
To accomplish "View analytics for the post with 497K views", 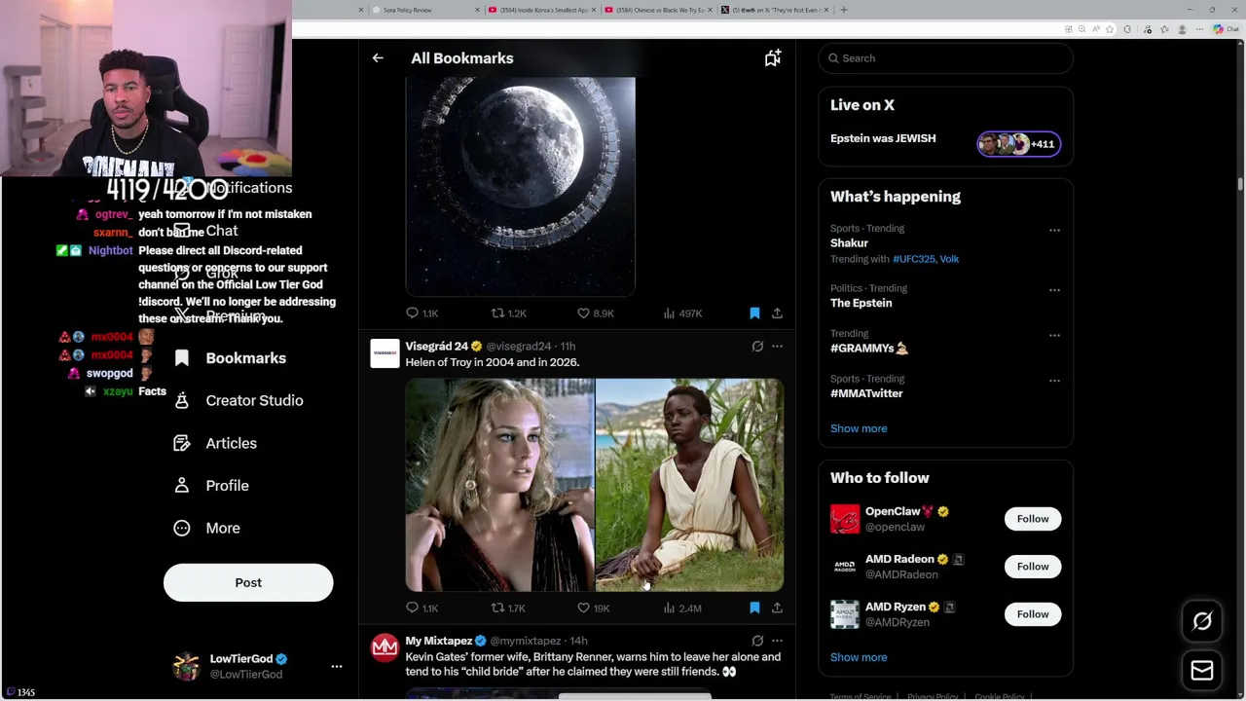I will tap(682, 314).
